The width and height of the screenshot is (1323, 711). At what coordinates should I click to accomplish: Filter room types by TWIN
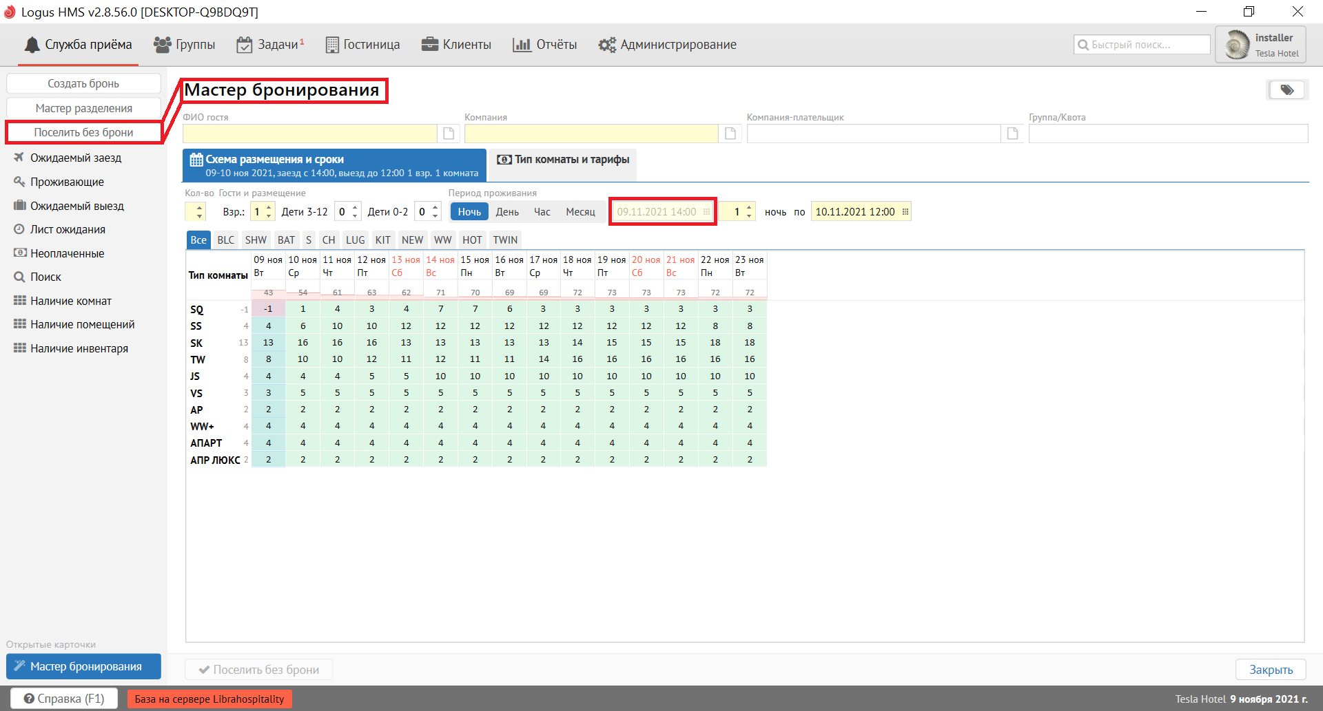505,240
